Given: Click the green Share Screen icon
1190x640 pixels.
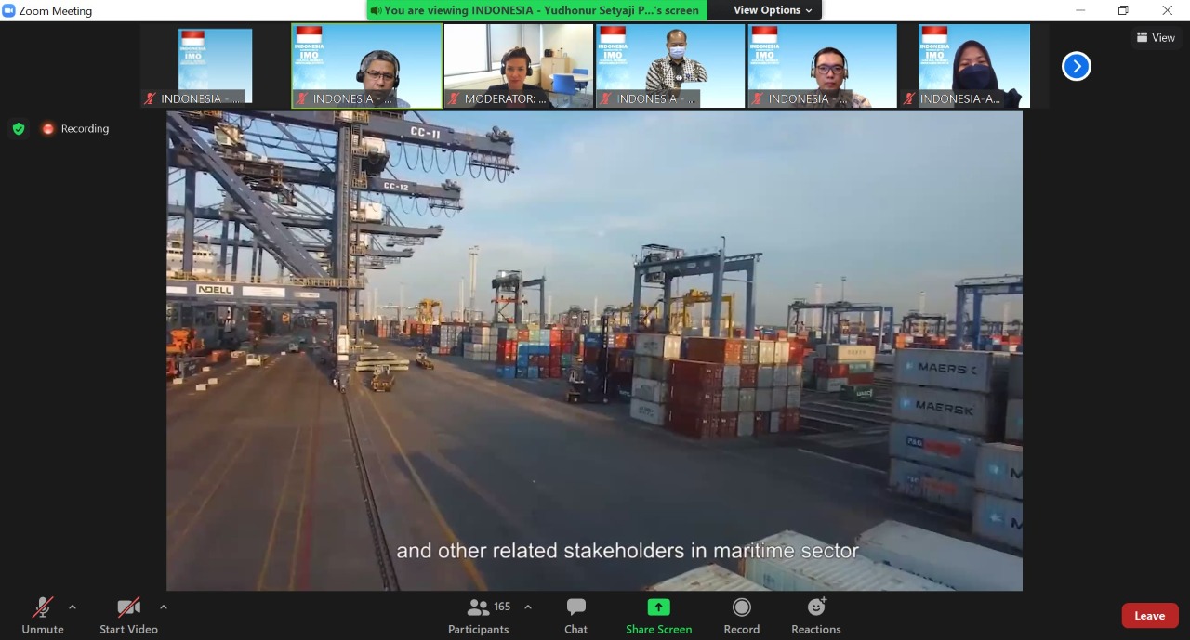Looking at the screenshot, I should (658, 607).
